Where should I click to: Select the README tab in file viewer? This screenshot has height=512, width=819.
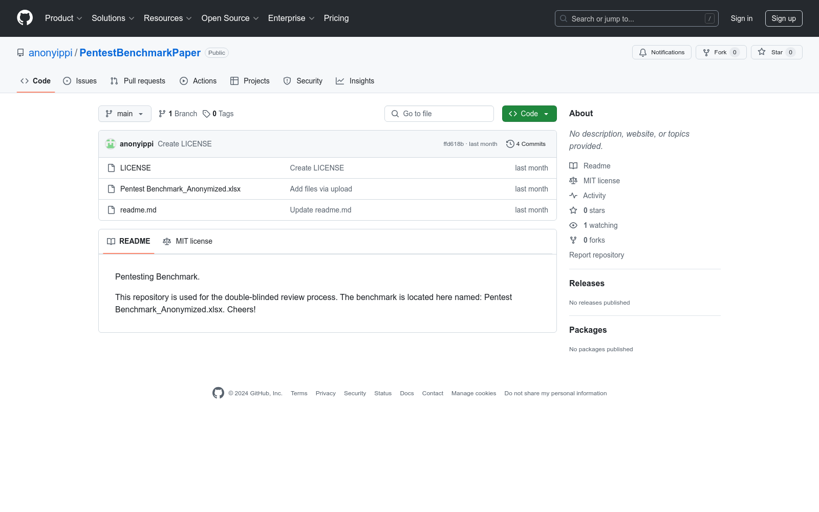128,241
